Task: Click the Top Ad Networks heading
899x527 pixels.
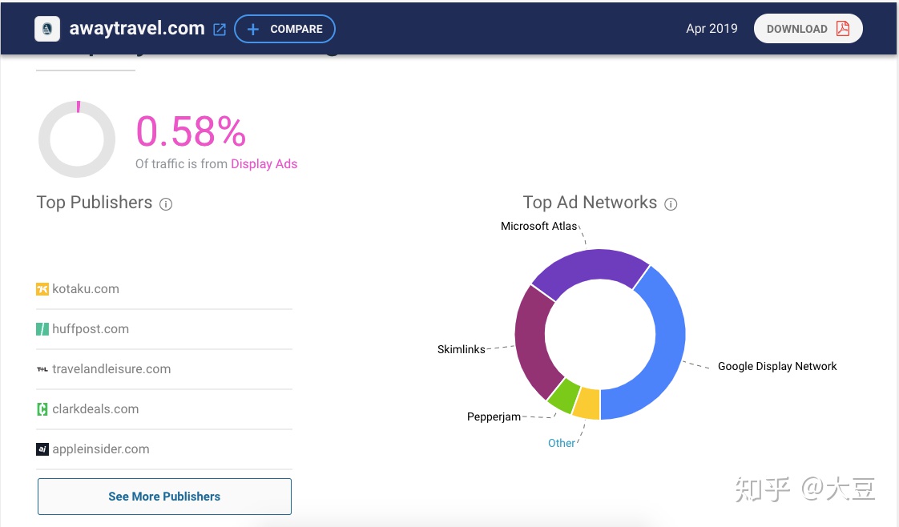Action: tap(590, 202)
